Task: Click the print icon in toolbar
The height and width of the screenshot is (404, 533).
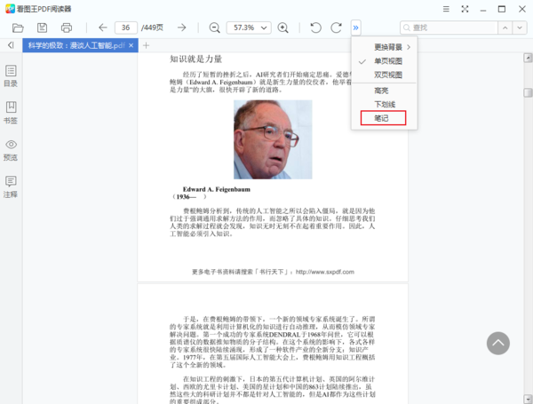Action: (x=67, y=28)
